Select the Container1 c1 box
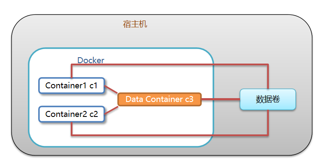319x163 pixels. coord(72,85)
